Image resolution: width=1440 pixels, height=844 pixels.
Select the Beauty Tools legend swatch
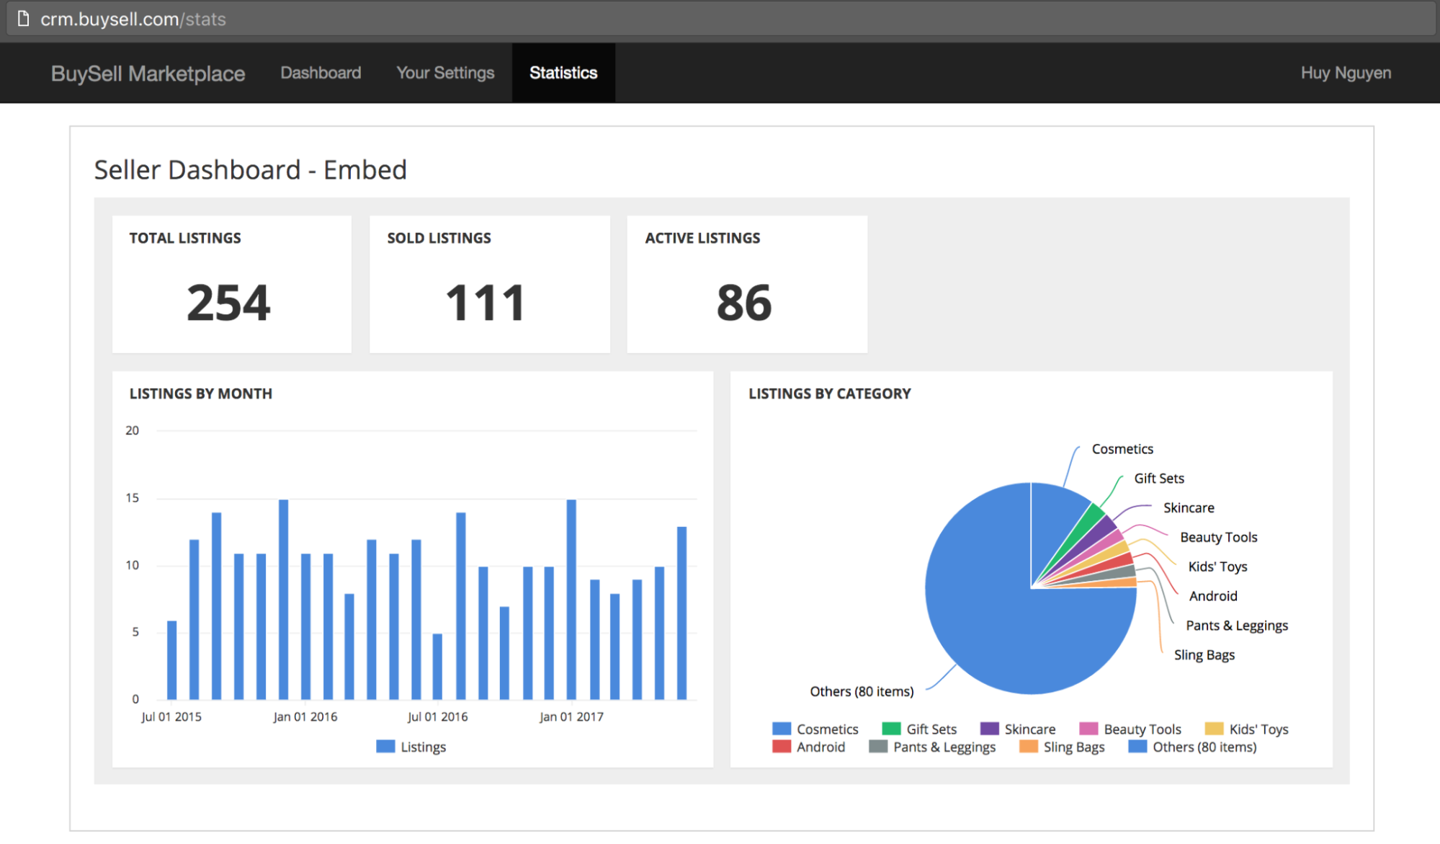pos(1088,729)
